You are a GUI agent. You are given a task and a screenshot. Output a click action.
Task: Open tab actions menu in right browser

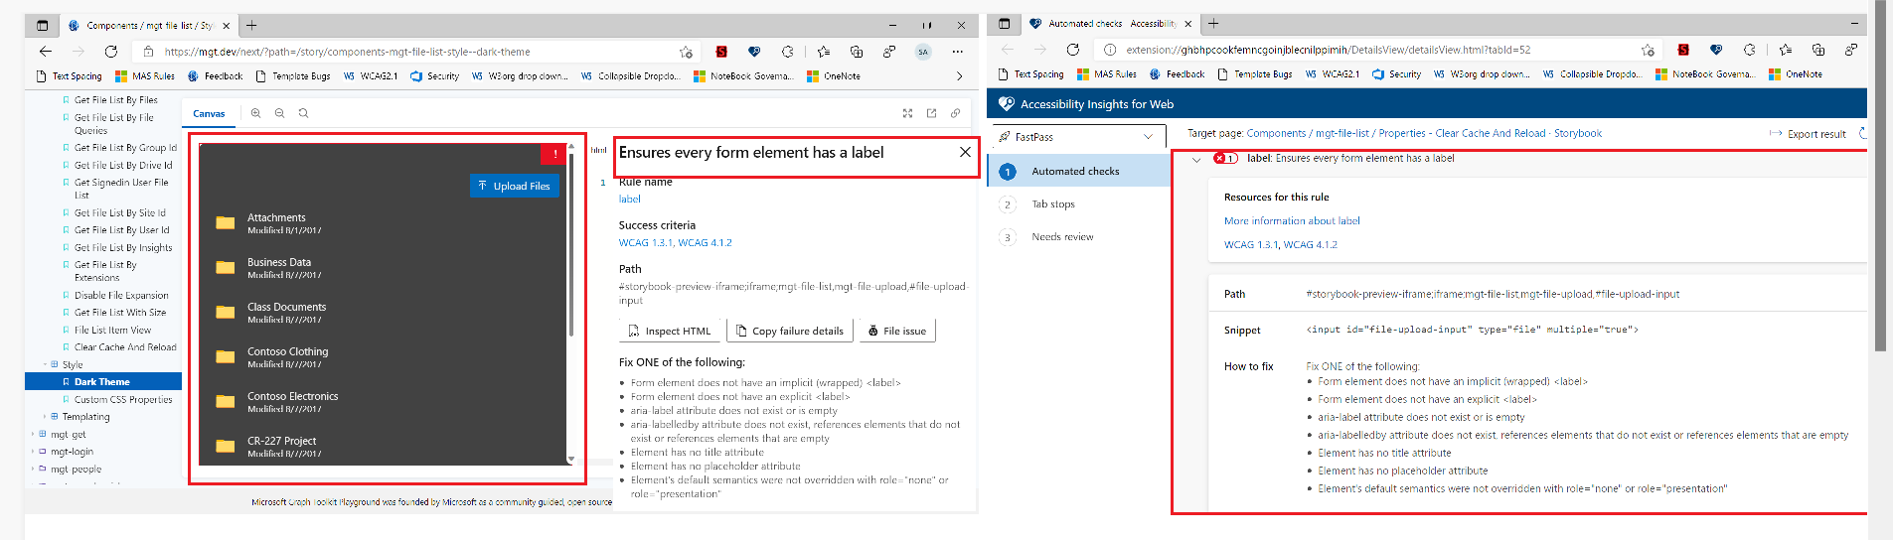point(1005,24)
